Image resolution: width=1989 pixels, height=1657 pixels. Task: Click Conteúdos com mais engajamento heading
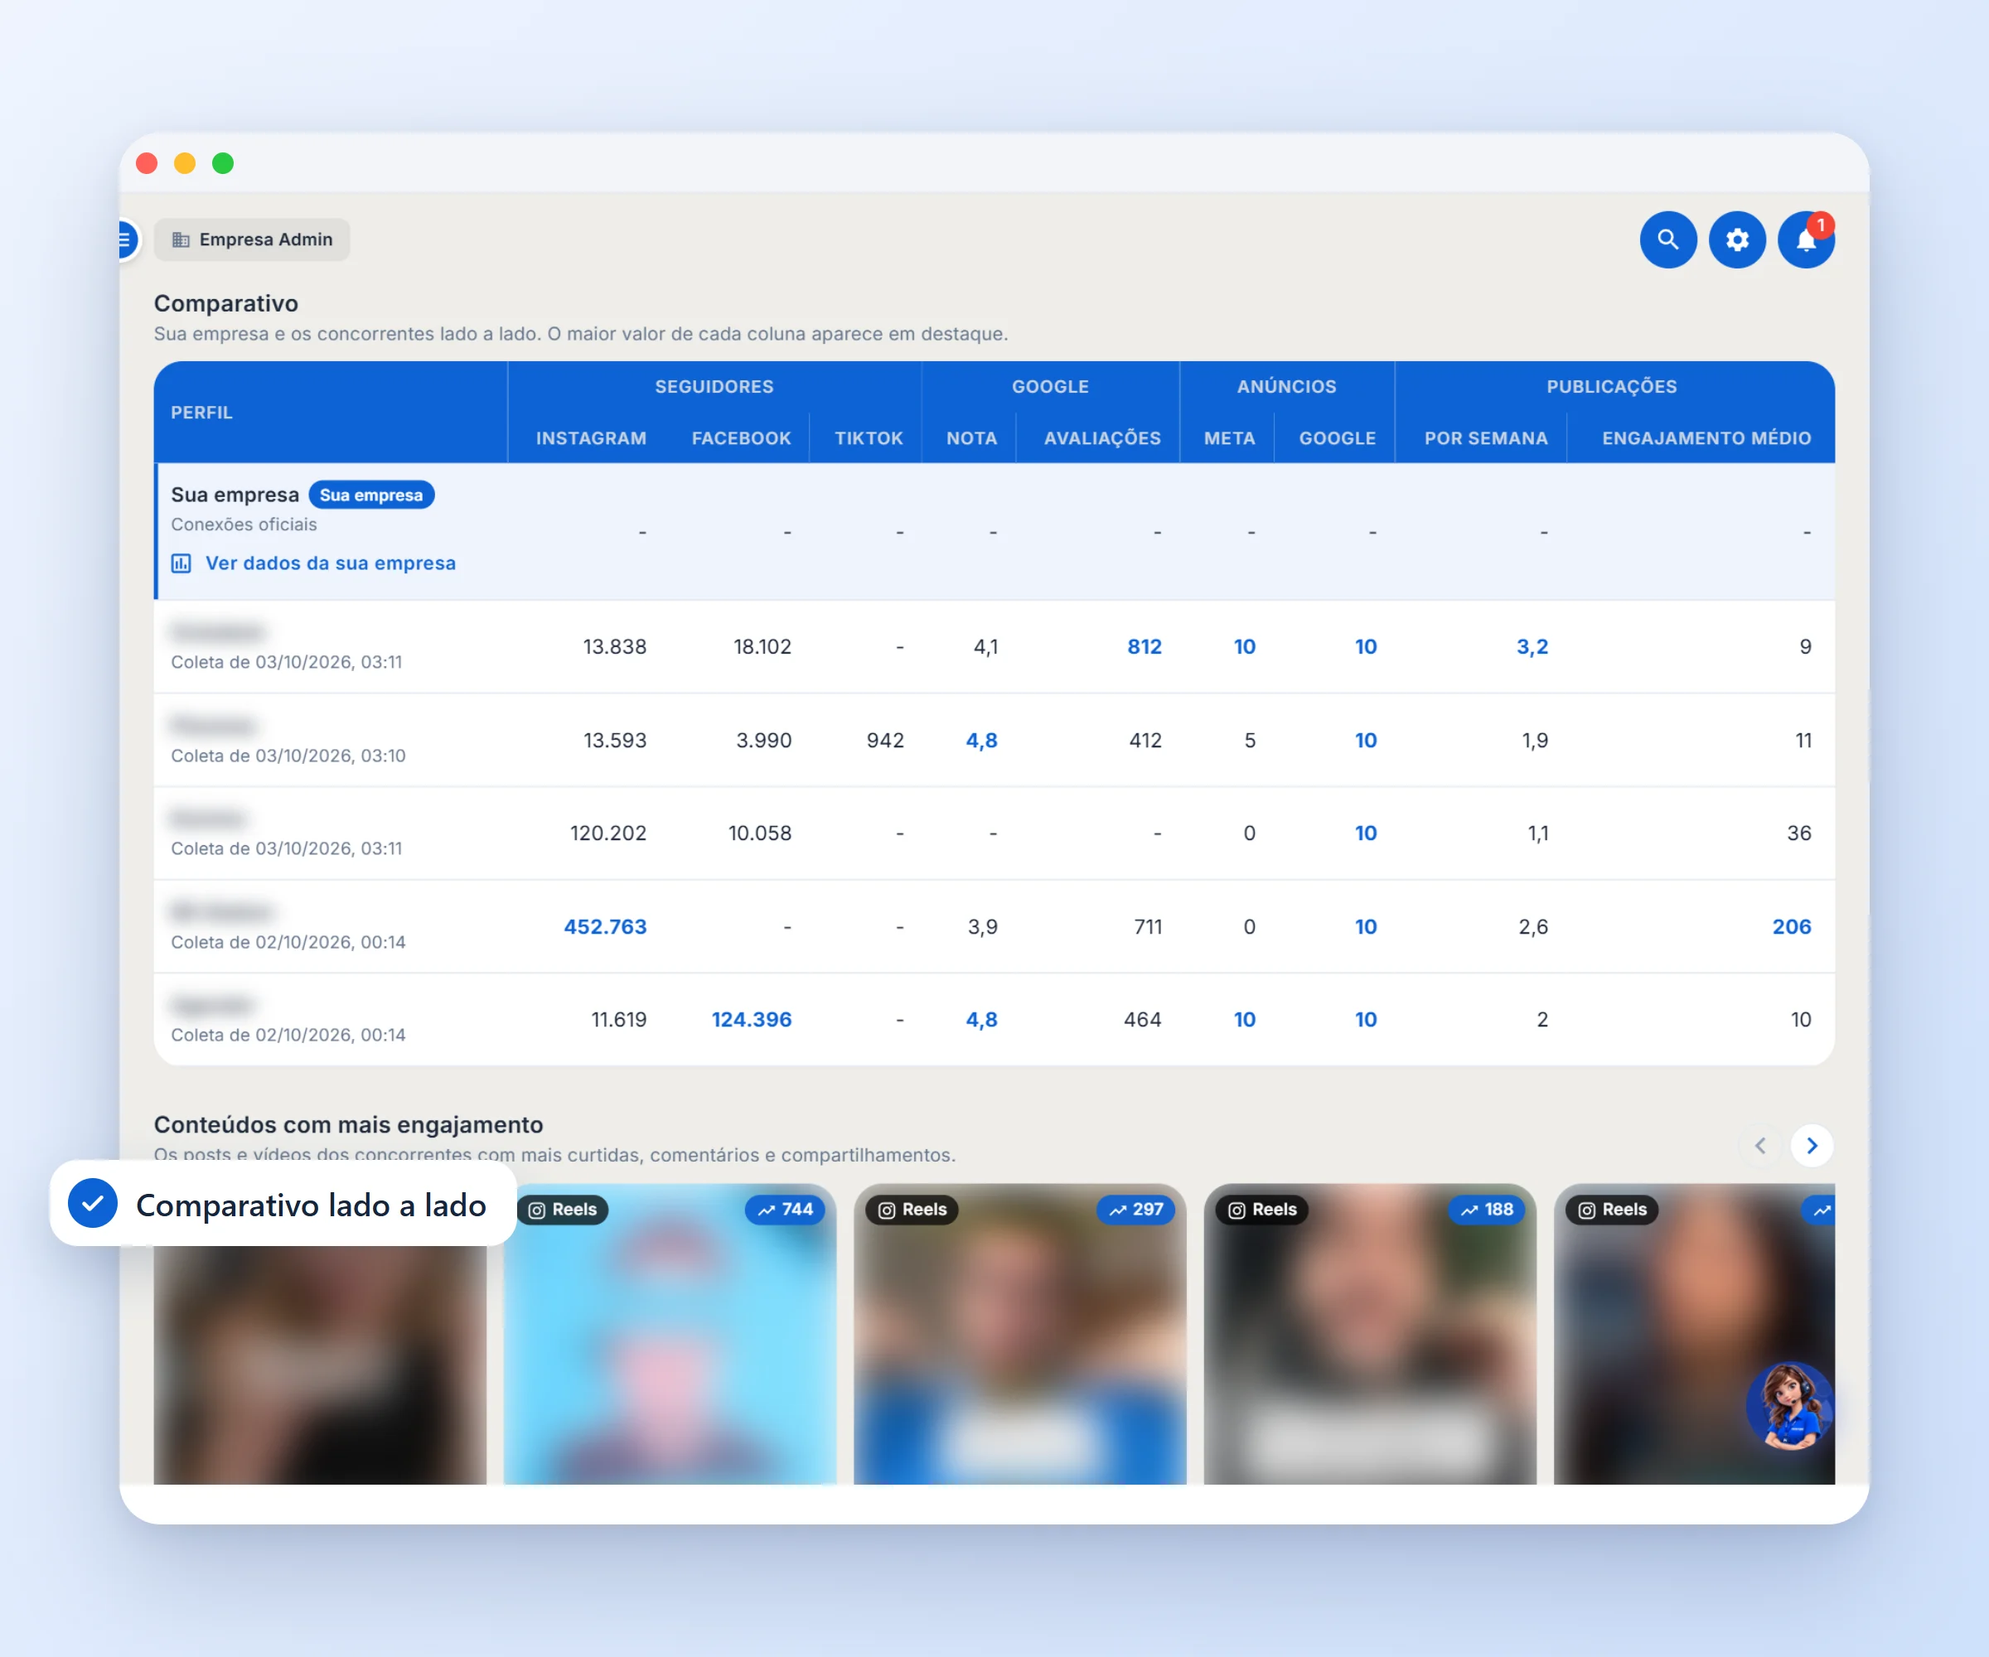click(349, 1125)
